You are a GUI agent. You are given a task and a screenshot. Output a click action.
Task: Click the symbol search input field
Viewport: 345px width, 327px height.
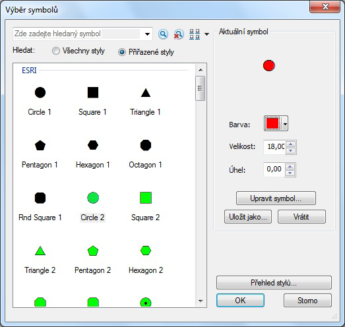pyautogui.click(x=77, y=34)
